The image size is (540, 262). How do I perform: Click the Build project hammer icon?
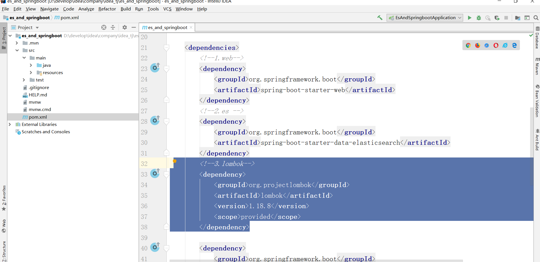(x=380, y=18)
